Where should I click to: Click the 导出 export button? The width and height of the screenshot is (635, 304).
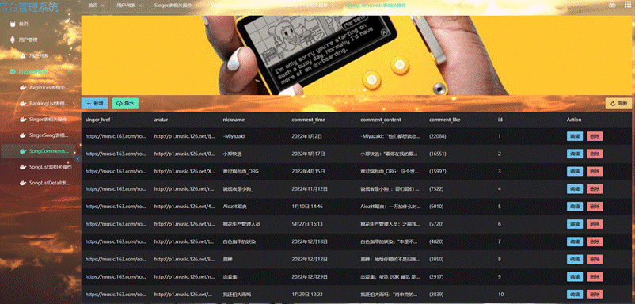(x=125, y=104)
